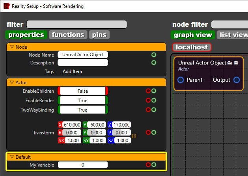Click the green circle in My Variable row

point(154,165)
